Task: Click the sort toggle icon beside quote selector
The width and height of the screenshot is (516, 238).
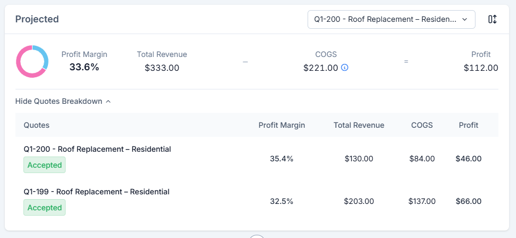Action: tap(493, 19)
